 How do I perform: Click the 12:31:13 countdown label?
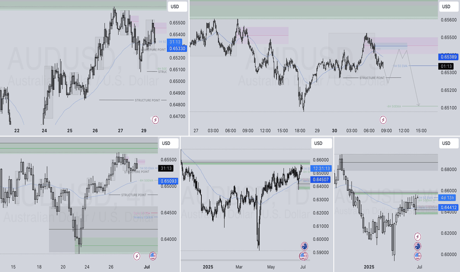(x=321, y=169)
